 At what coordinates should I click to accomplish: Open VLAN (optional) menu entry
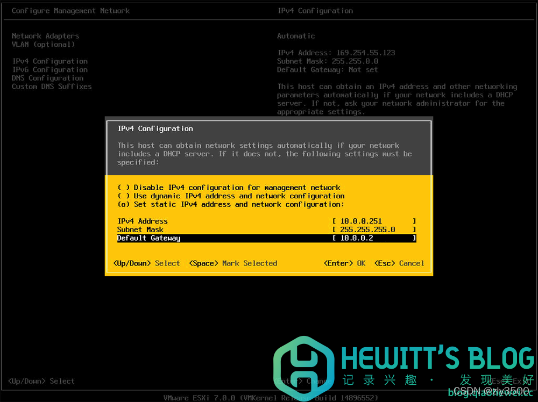(43, 44)
